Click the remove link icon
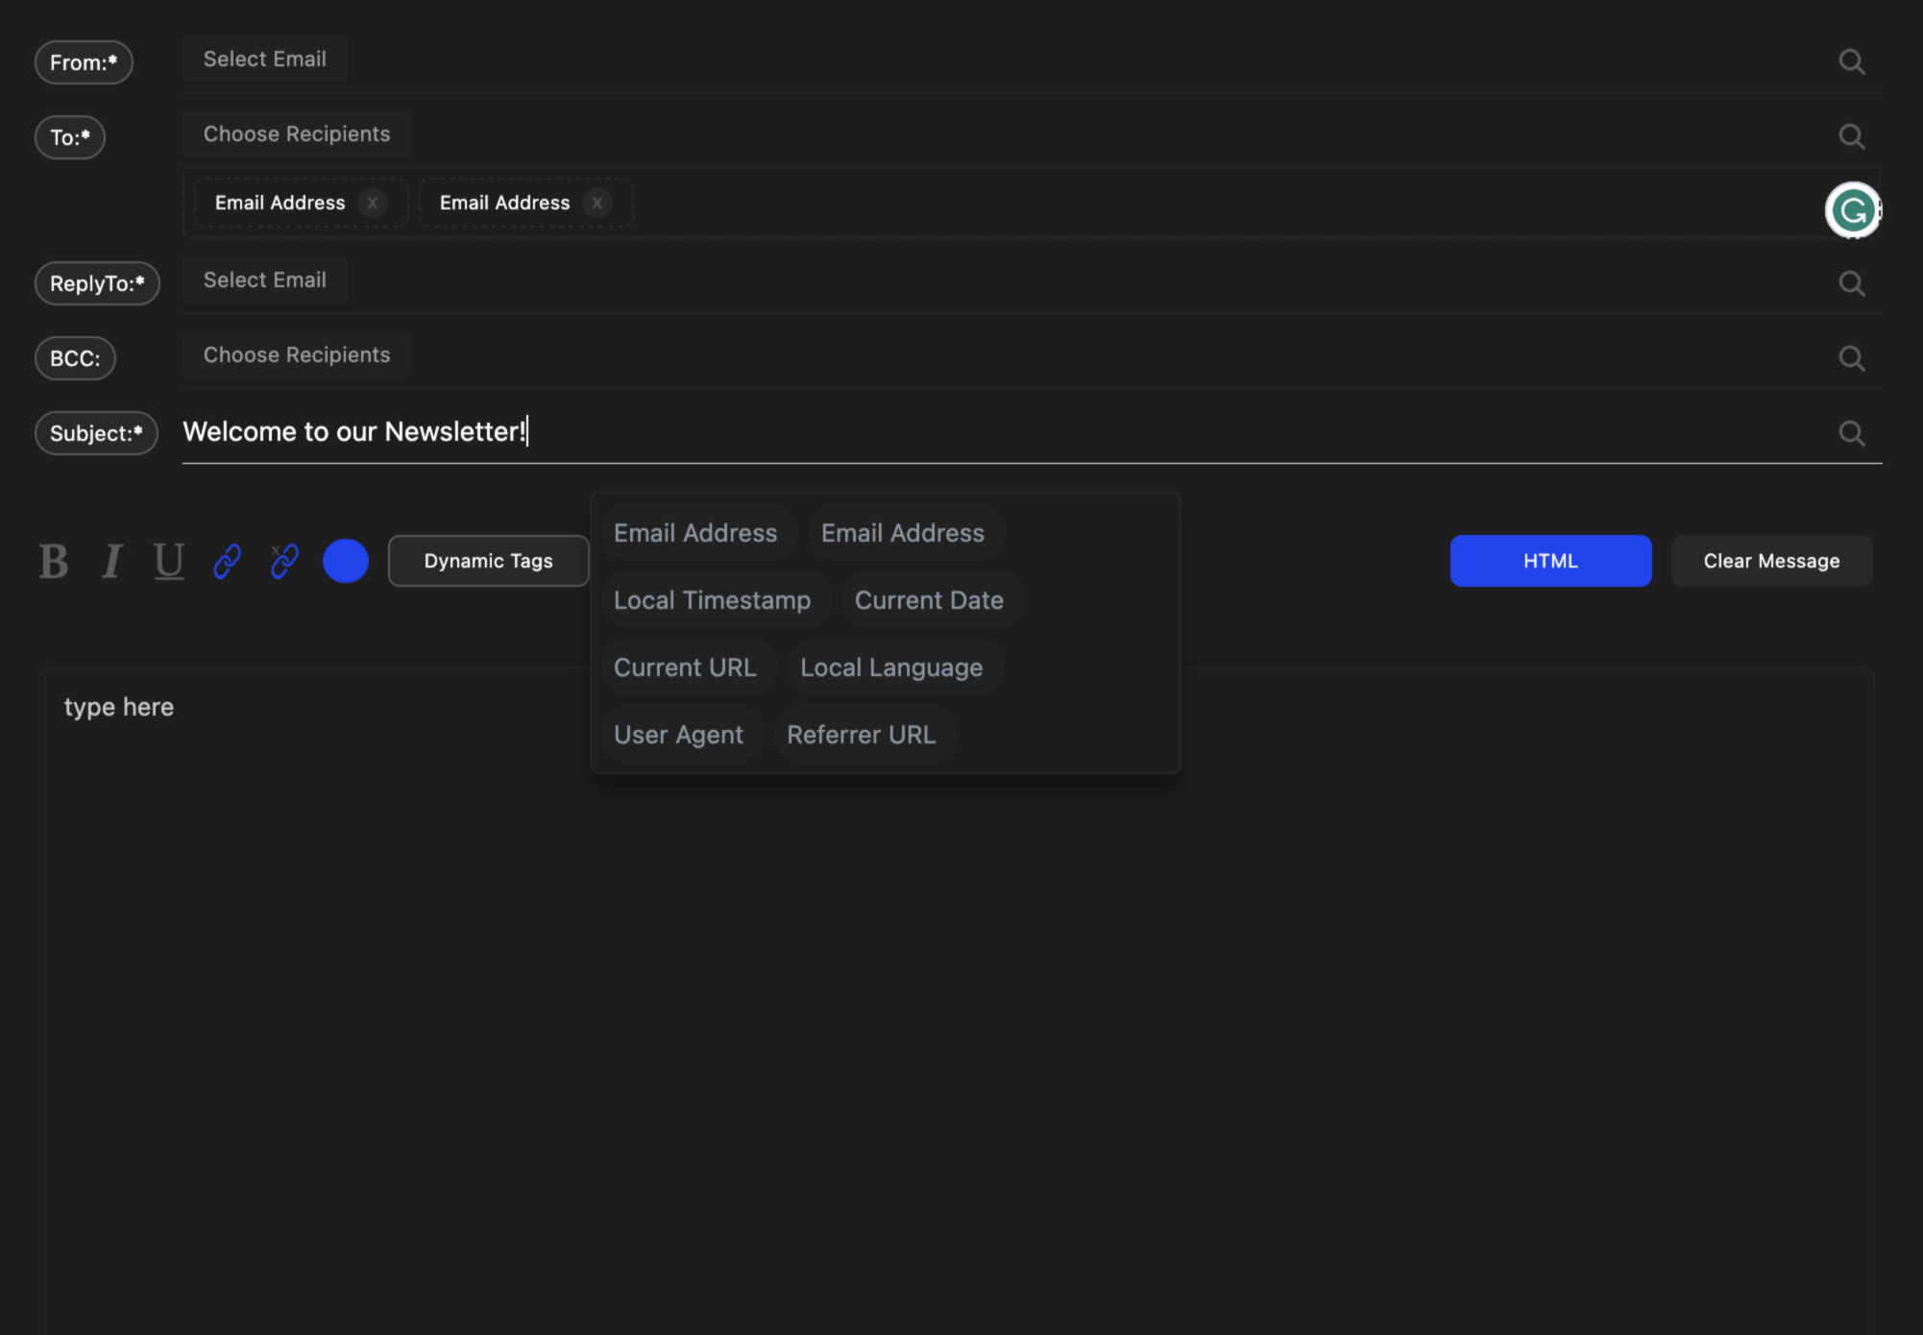1923x1335 pixels. (284, 561)
